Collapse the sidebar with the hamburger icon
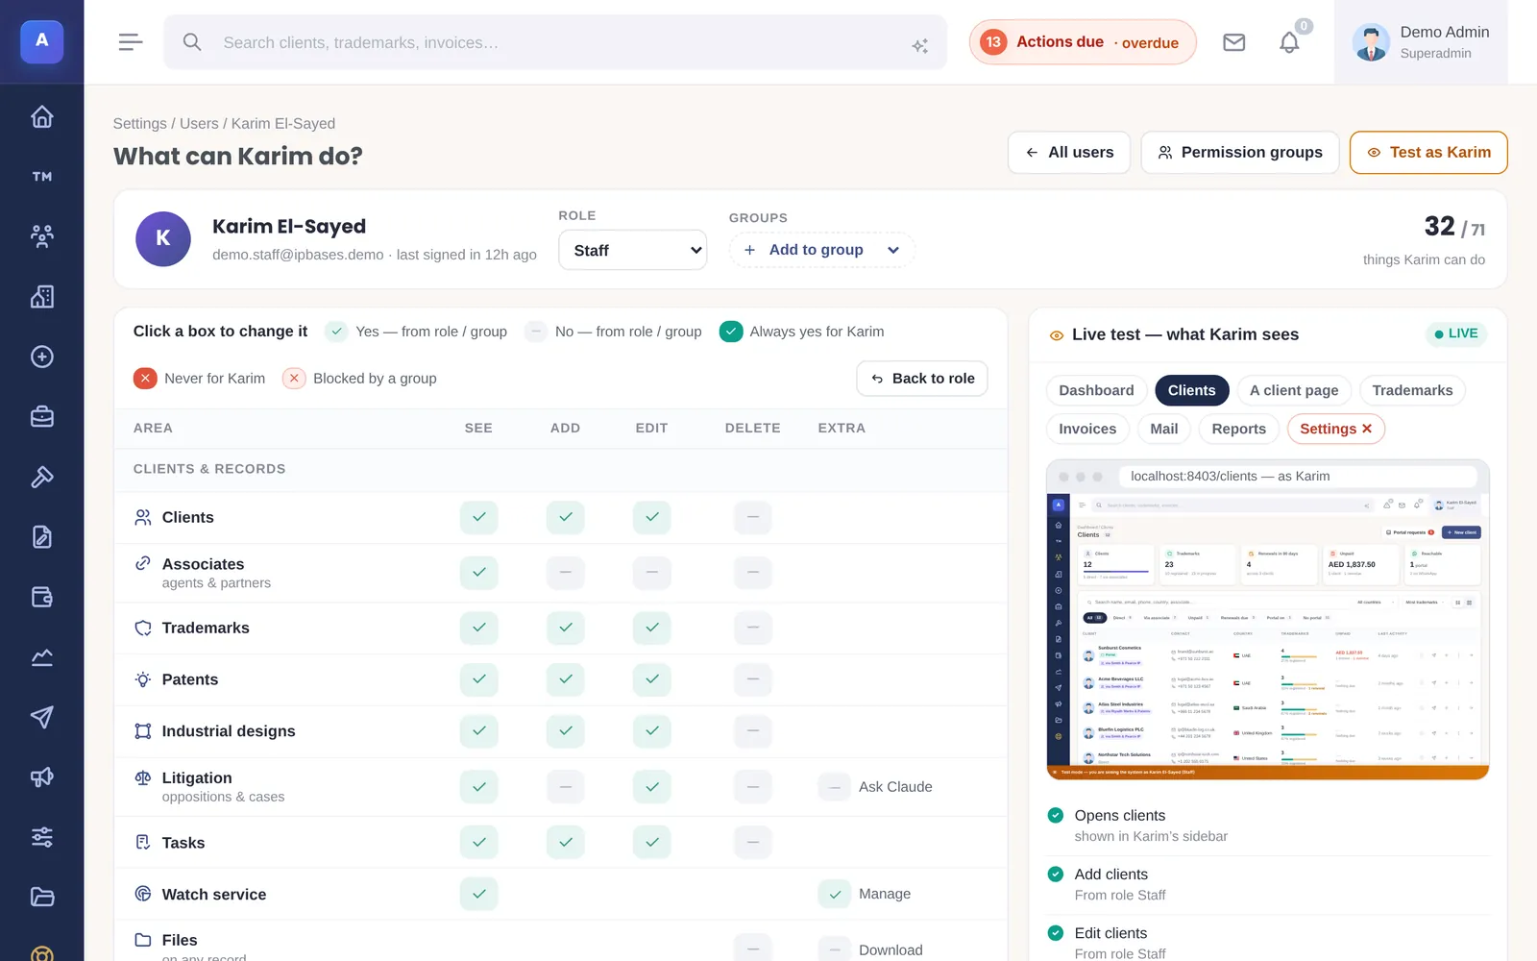Image resolution: width=1537 pixels, height=961 pixels. (131, 42)
